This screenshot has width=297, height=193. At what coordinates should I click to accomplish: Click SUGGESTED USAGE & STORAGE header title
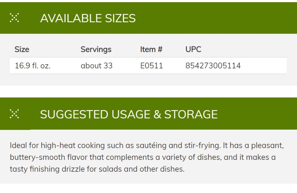coord(129,114)
